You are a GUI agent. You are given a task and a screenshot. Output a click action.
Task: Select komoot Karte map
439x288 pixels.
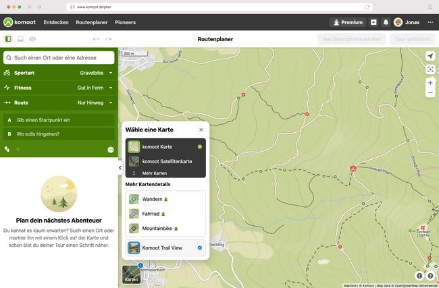pyautogui.click(x=165, y=147)
